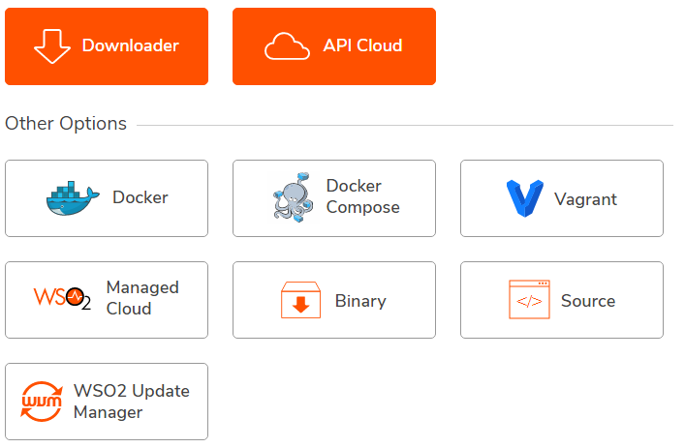Click the Docker whale icon
This screenshot has height=448, width=685.
click(72, 198)
